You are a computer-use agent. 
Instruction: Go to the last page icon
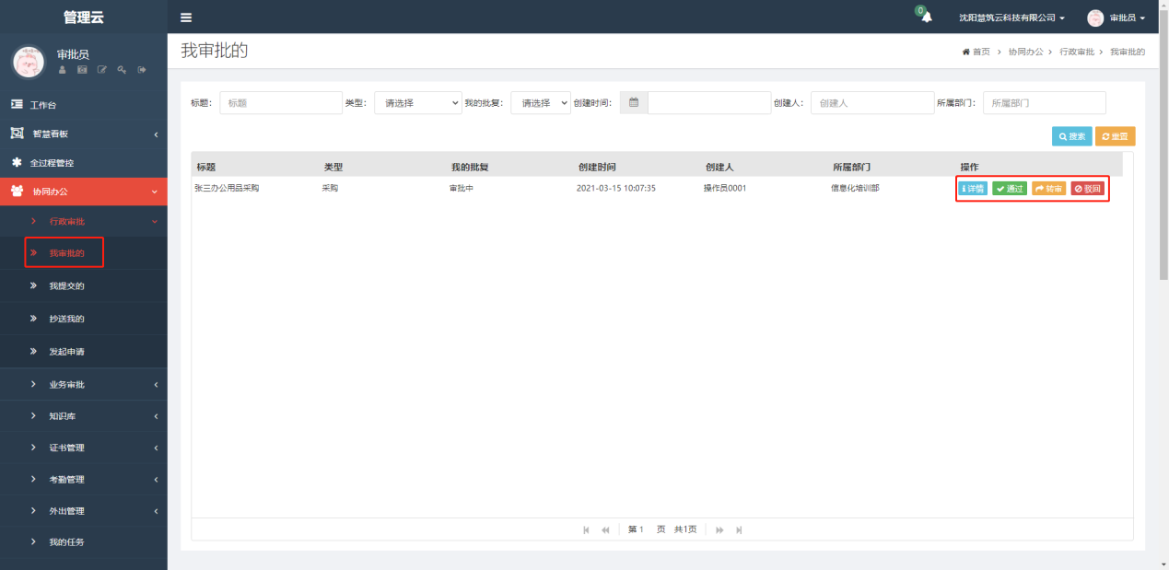739,529
